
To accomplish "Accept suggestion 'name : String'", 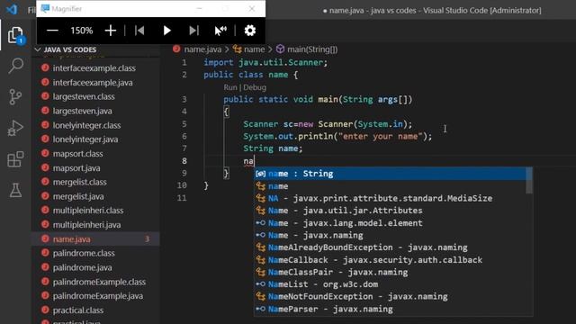I will 390,174.
